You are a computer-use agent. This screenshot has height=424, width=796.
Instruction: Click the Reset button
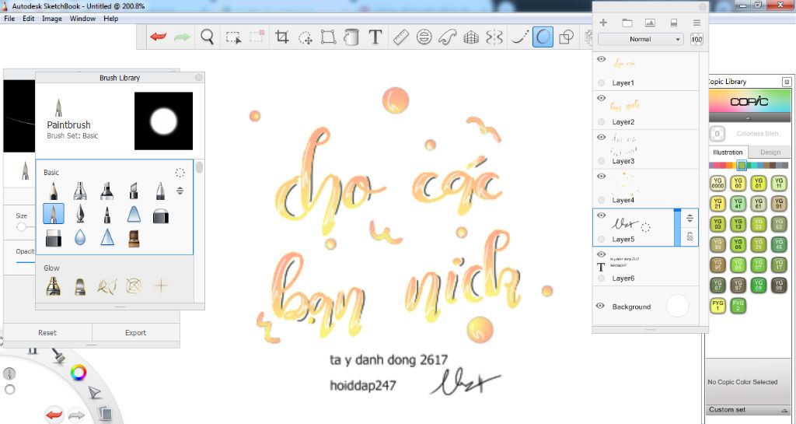point(47,332)
